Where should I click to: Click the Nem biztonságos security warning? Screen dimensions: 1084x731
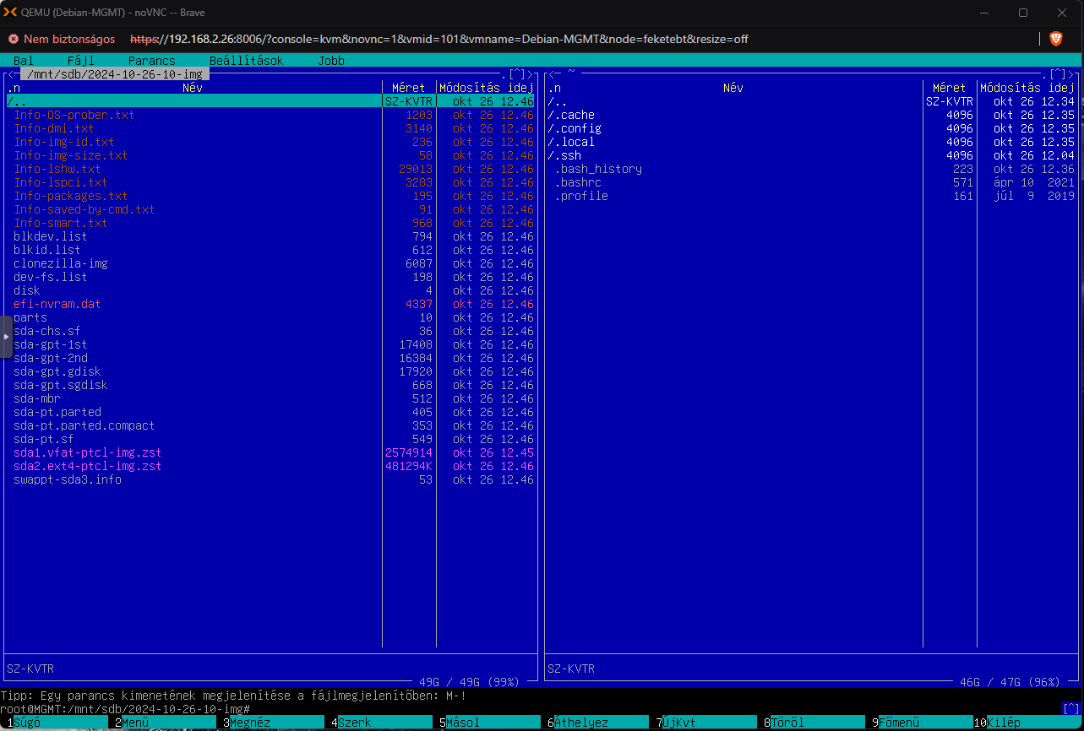coord(62,39)
